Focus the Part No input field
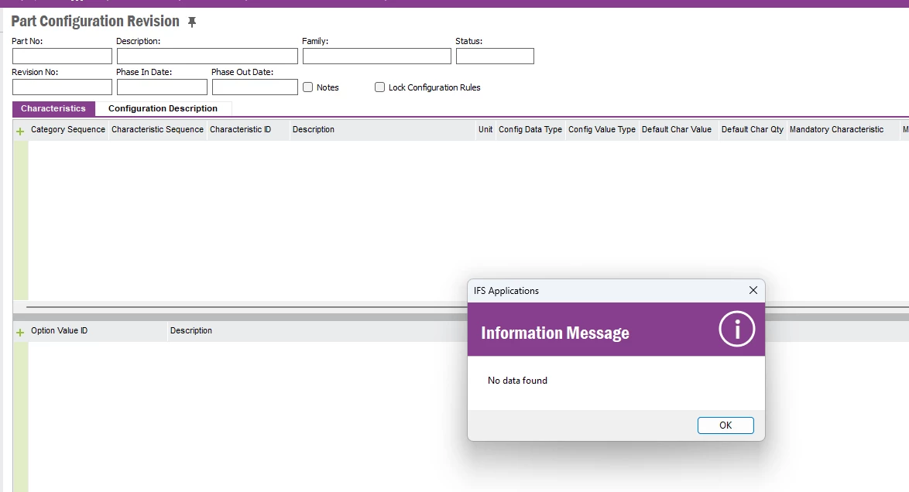The image size is (909, 492). click(62, 56)
